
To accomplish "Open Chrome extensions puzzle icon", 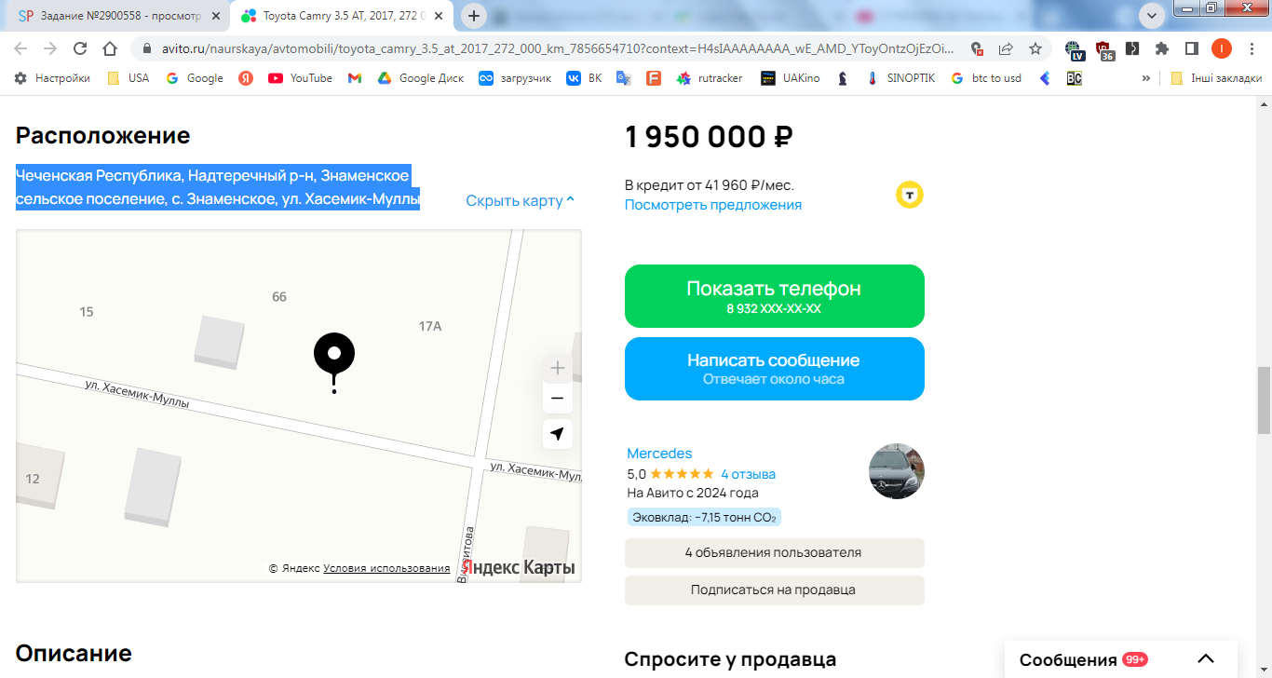I will coord(1162,48).
